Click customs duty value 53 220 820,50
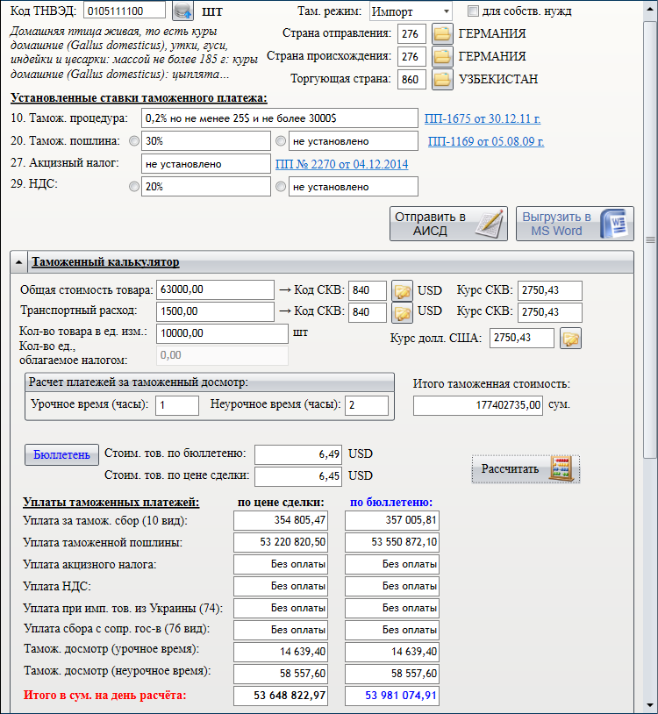 281,542
